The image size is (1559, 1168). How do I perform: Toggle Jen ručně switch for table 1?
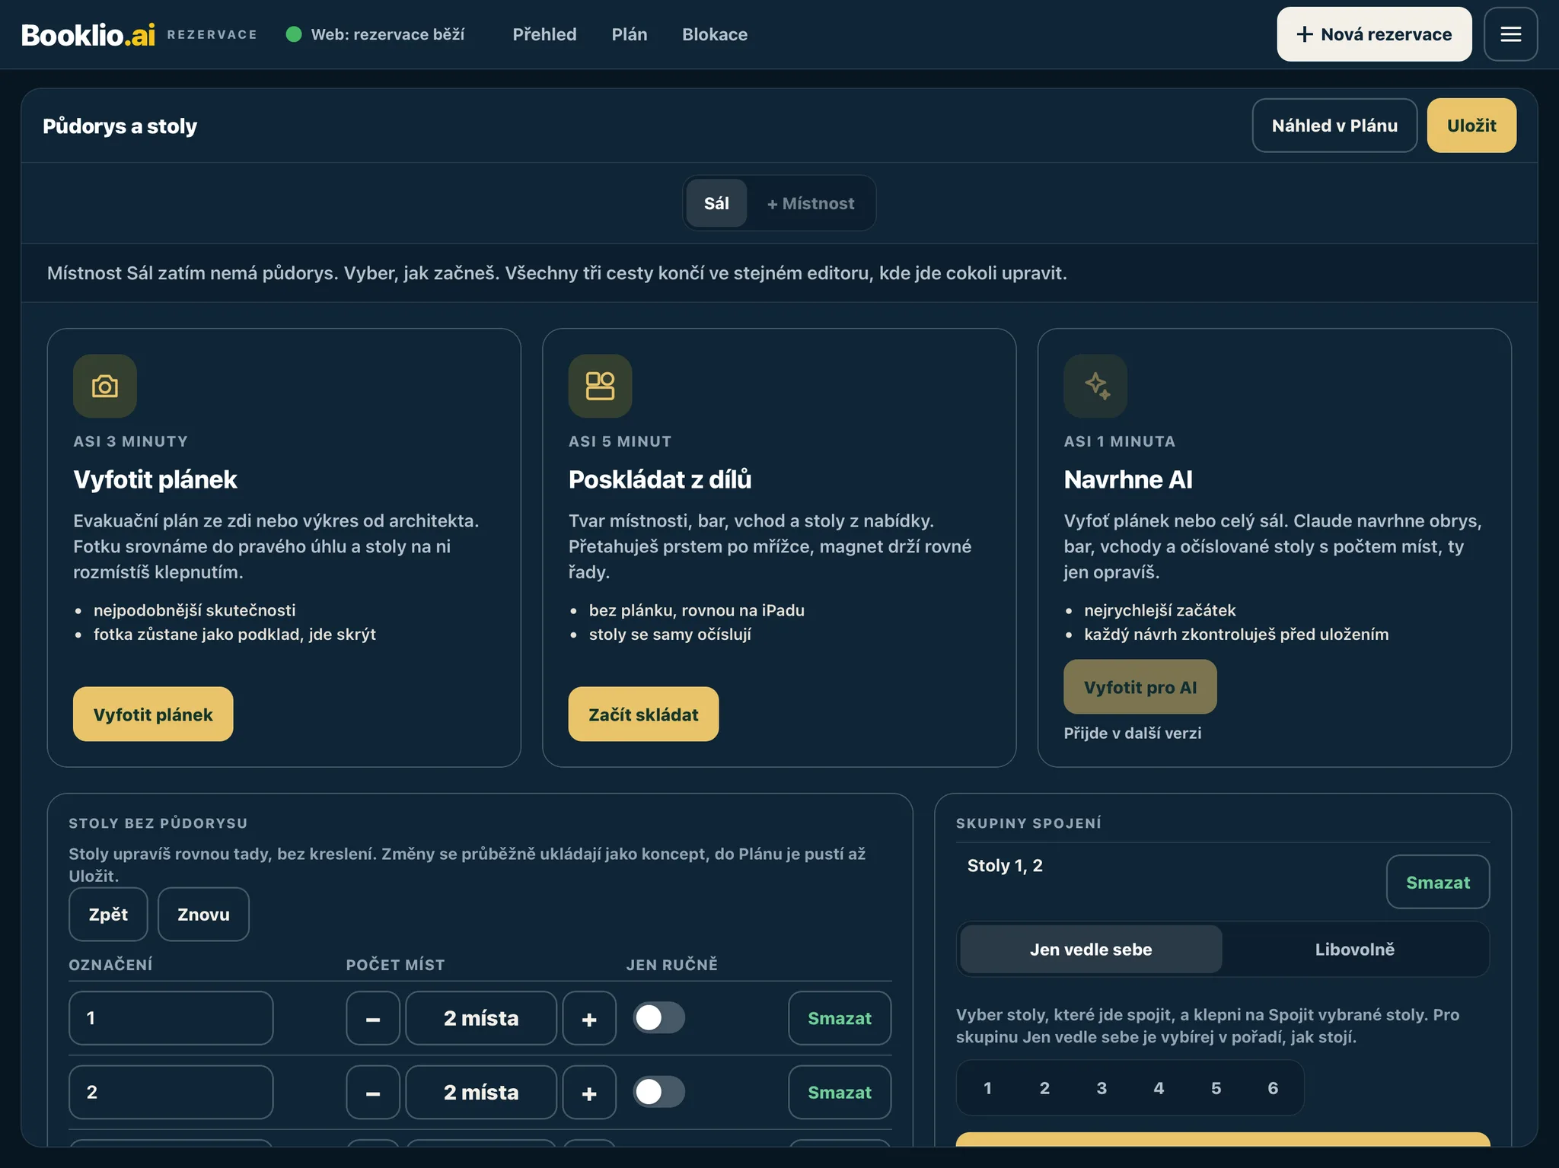[x=659, y=1018]
